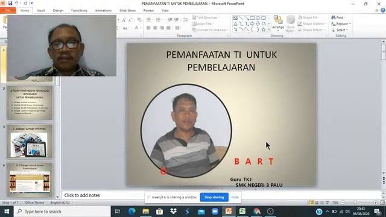386x217 pixels.
Task: Select the Right Arrow shape
Action: coord(252,24)
